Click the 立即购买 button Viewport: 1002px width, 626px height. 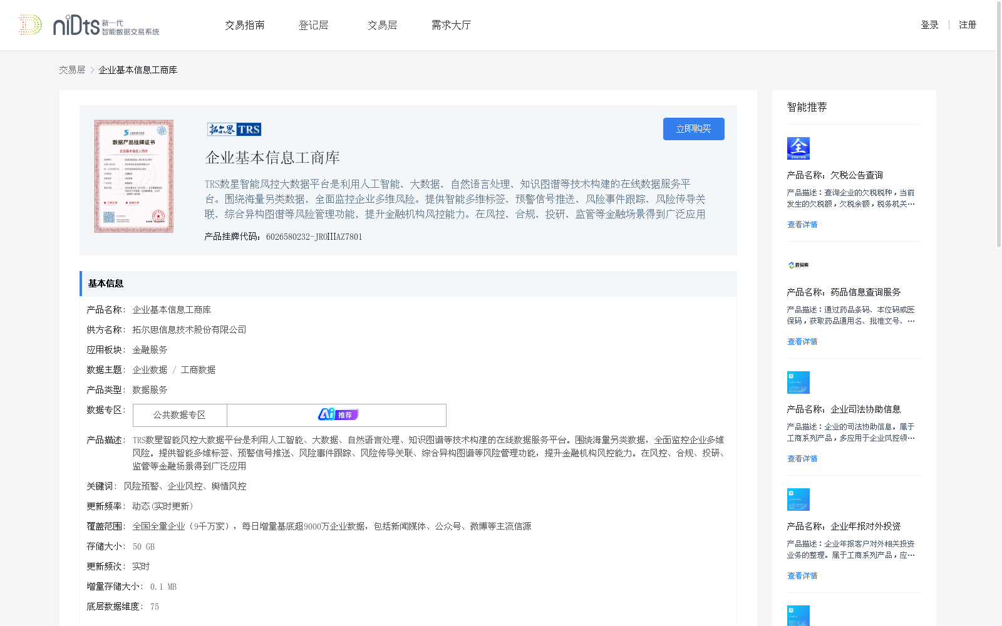click(694, 129)
